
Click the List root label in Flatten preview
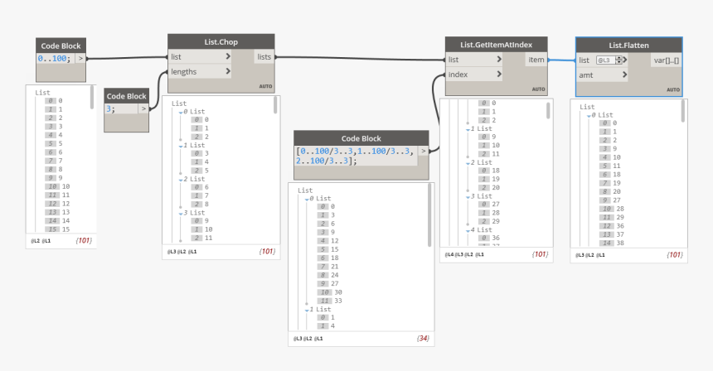click(x=587, y=107)
